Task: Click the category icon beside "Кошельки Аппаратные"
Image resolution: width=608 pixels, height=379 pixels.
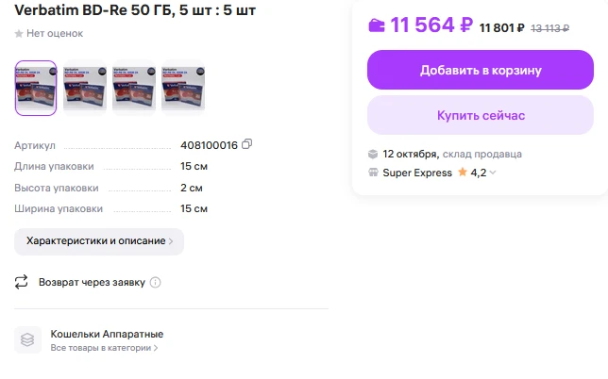Action: pyautogui.click(x=28, y=339)
